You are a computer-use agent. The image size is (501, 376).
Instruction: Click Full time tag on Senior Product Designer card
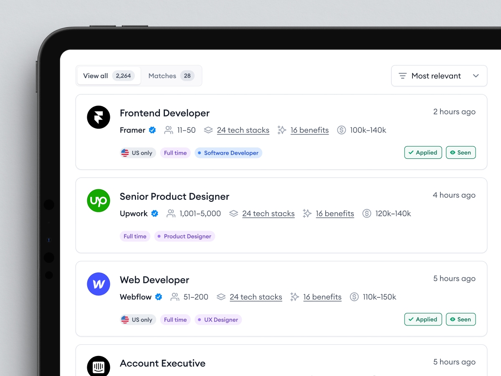coord(135,236)
